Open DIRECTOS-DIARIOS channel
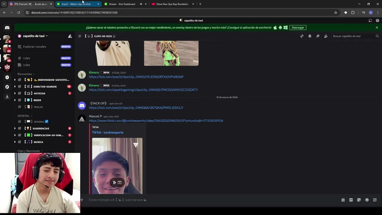The image size is (382, 215). [44, 87]
